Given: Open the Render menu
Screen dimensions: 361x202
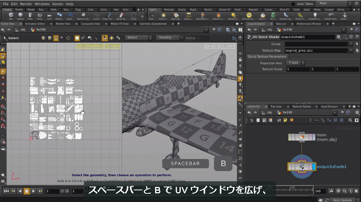Looking at the screenshot, I should click(26, 4).
